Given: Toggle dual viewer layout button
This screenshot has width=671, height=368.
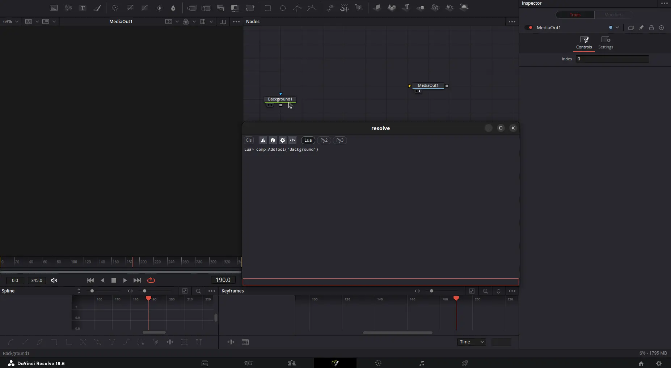Looking at the screenshot, I should pyautogui.click(x=223, y=22).
